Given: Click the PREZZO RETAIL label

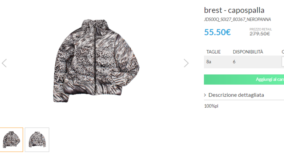Looking at the screenshot, I should pos(260,29).
